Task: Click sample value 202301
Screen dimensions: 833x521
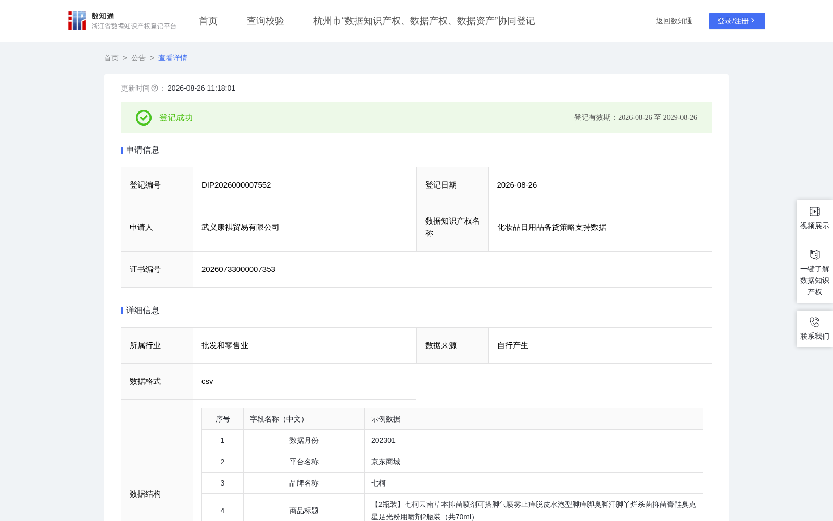Action: pos(383,440)
